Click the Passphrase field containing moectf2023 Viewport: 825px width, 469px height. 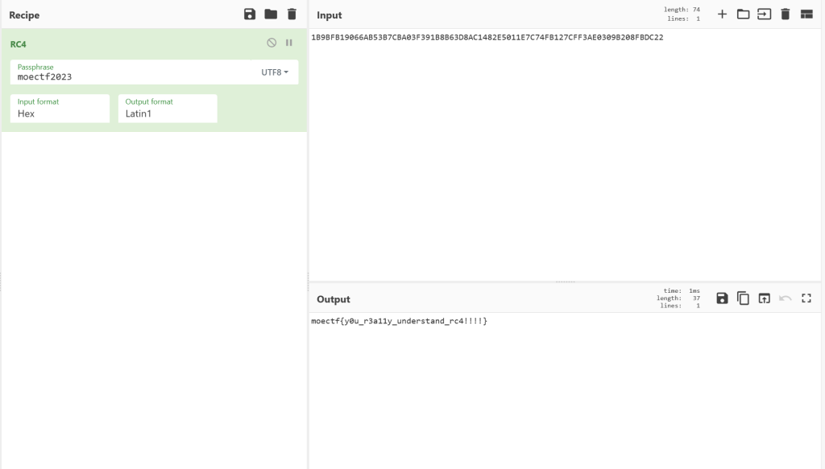pos(129,76)
